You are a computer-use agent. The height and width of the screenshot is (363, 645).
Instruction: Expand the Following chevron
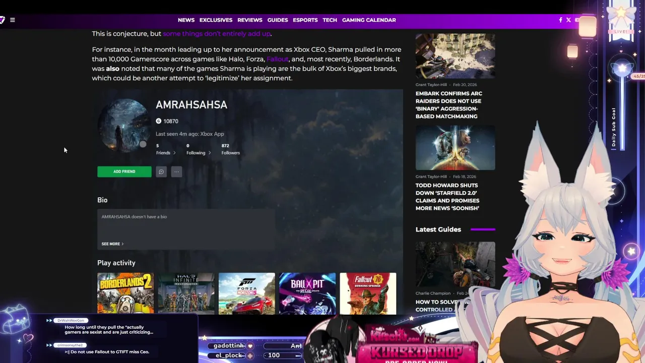pyautogui.click(x=209, y=153)
